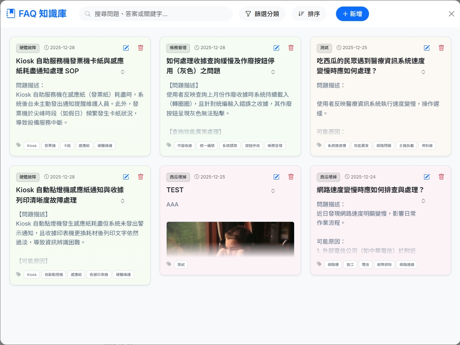
Task: Open the 排序 sorting options
Action: 309,13
